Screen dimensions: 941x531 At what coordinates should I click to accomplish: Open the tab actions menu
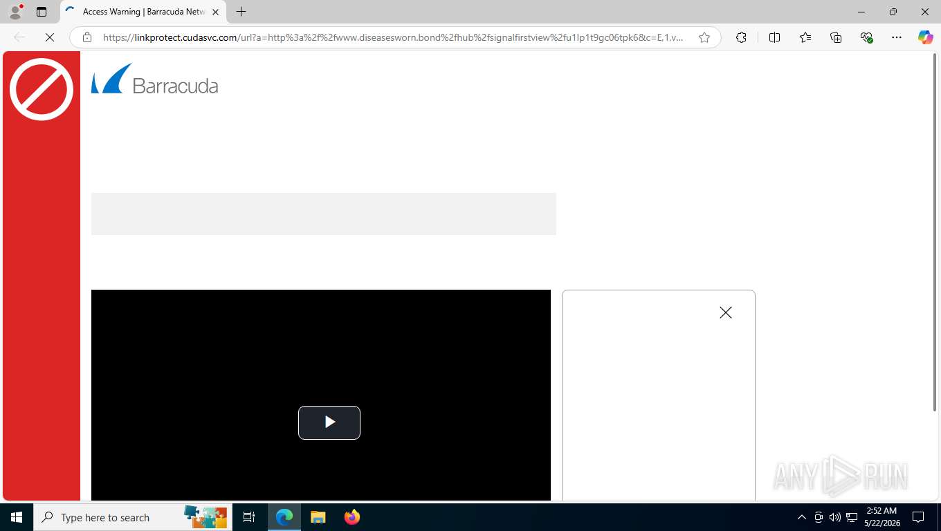pyautogui.click(x=42, y=12)
